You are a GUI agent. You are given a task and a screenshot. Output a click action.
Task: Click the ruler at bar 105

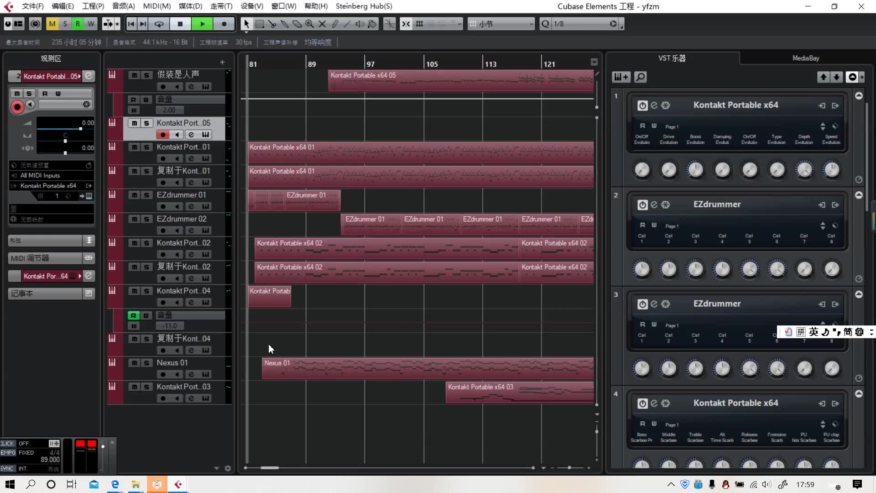pos(431,64)
